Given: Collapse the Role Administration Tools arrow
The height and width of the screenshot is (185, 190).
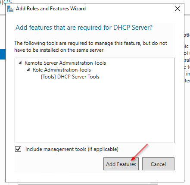Looking at the screenshot, I should (x=28, y=69).
